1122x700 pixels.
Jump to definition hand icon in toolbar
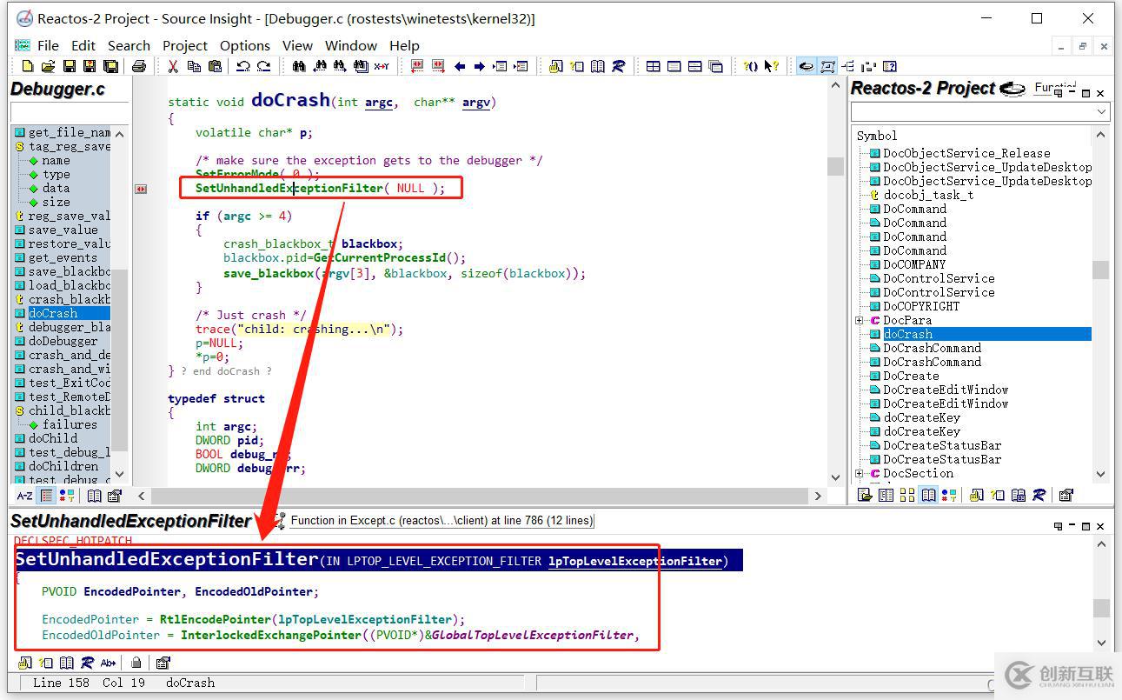(555, 66)
